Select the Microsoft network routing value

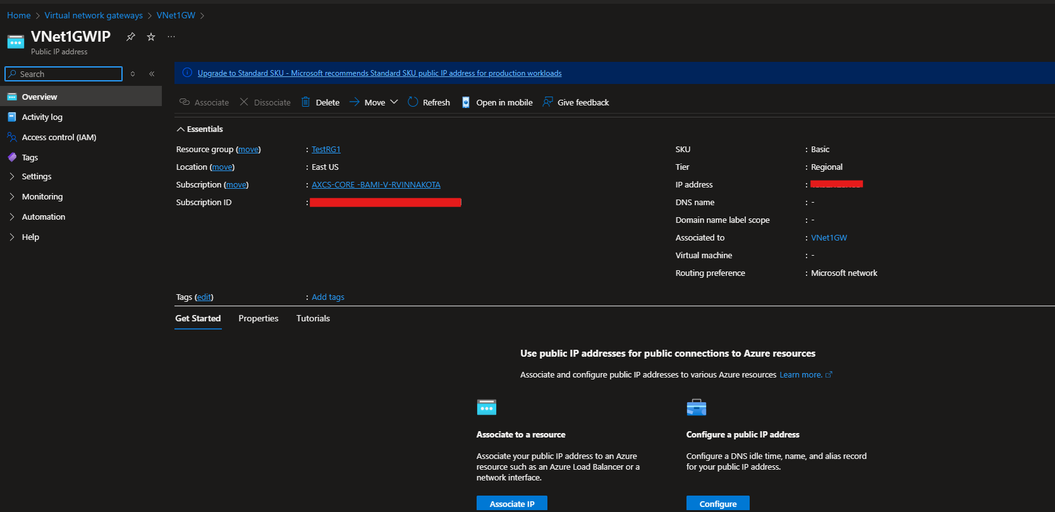[844, 273]
